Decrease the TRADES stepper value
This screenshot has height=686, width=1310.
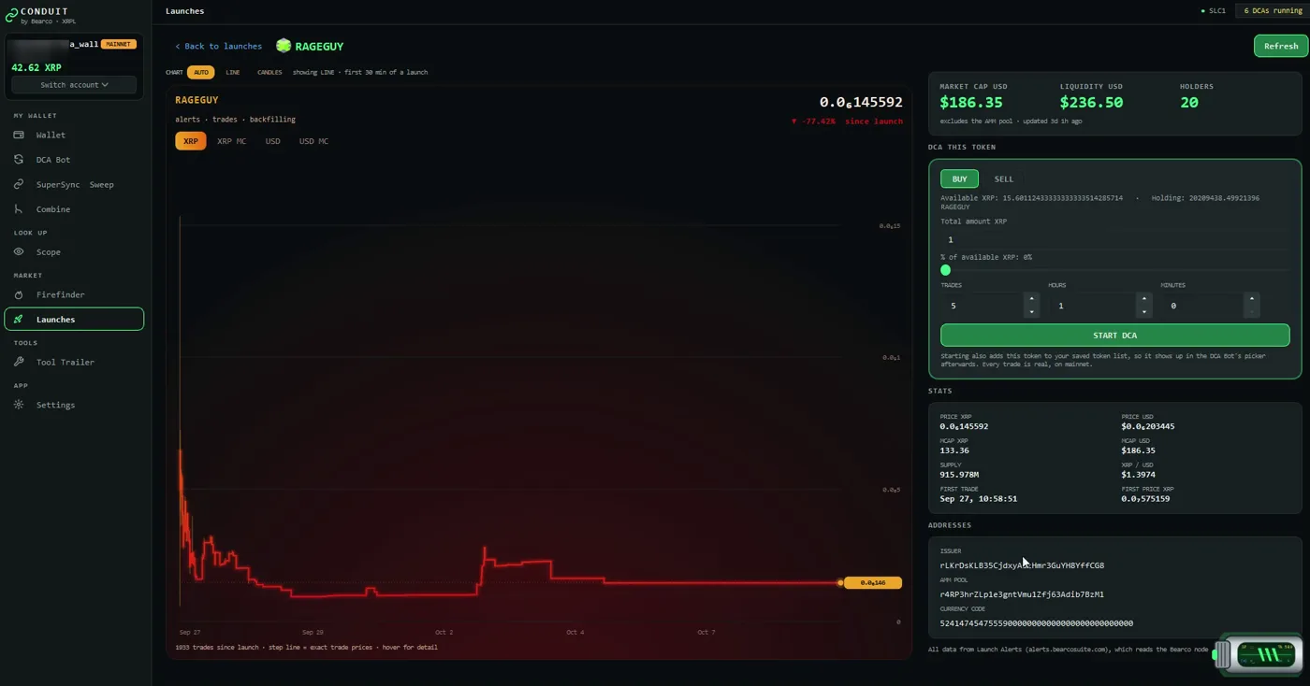[1031, 311]
